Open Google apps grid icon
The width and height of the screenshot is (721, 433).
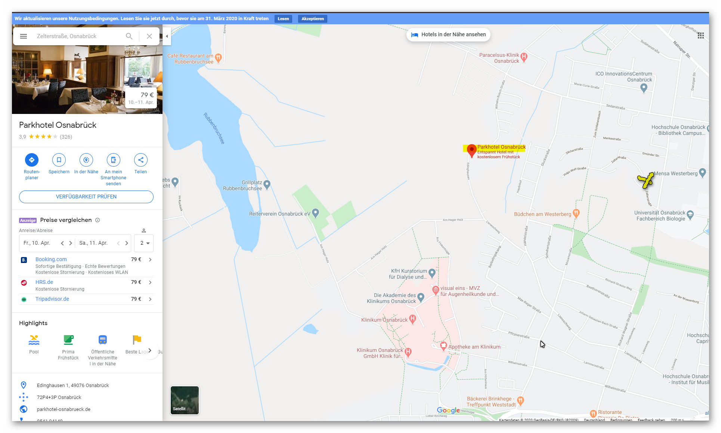tap(701, 35)
